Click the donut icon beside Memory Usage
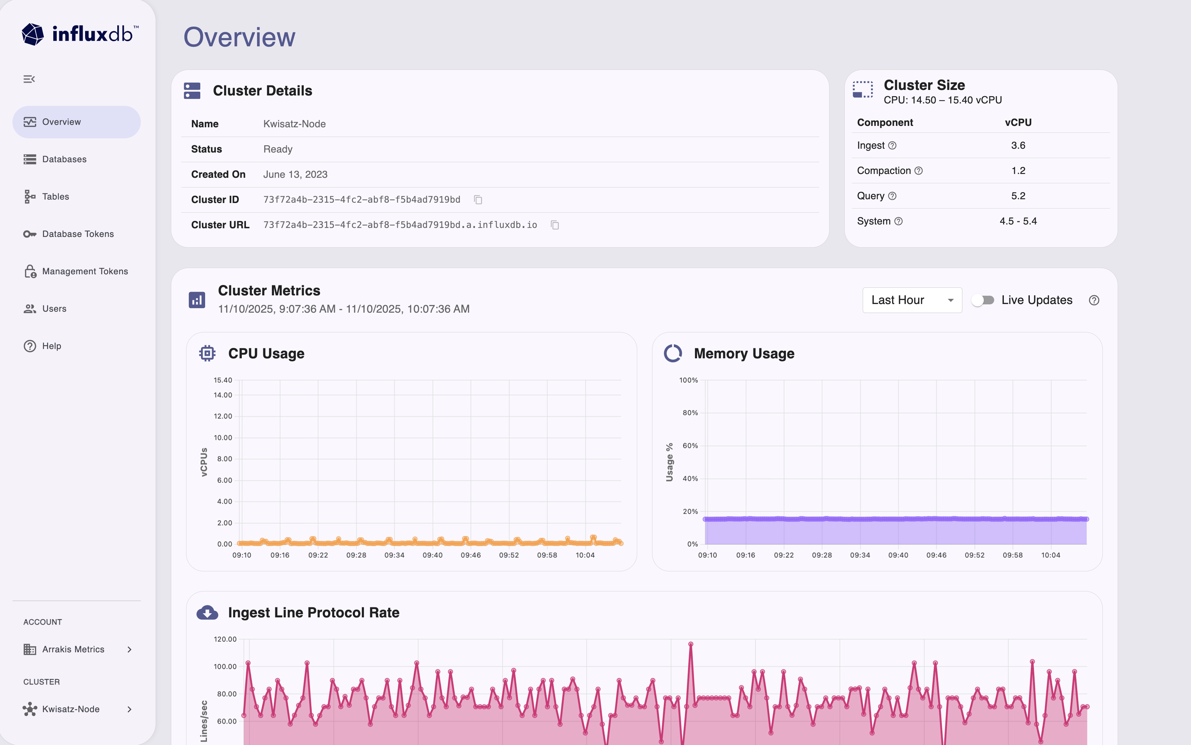The image size is (1191, 745). click(x=674, y=353)
